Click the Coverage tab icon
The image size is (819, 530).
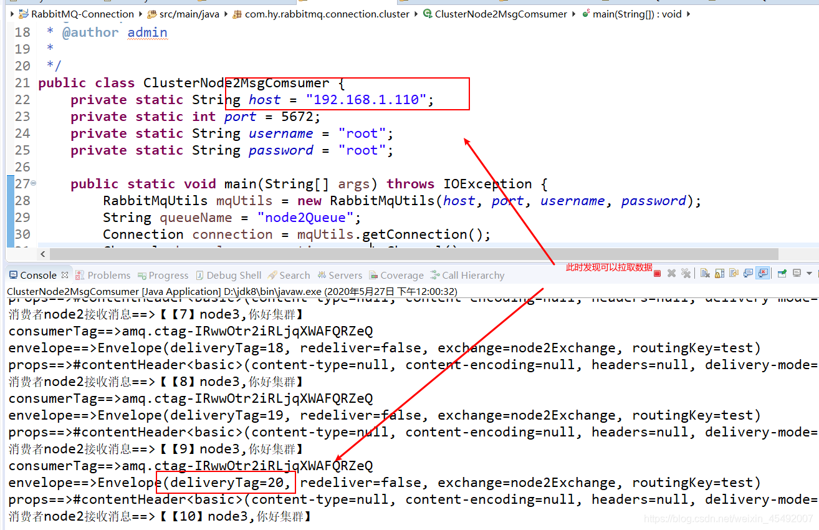(x=373, y=275)
